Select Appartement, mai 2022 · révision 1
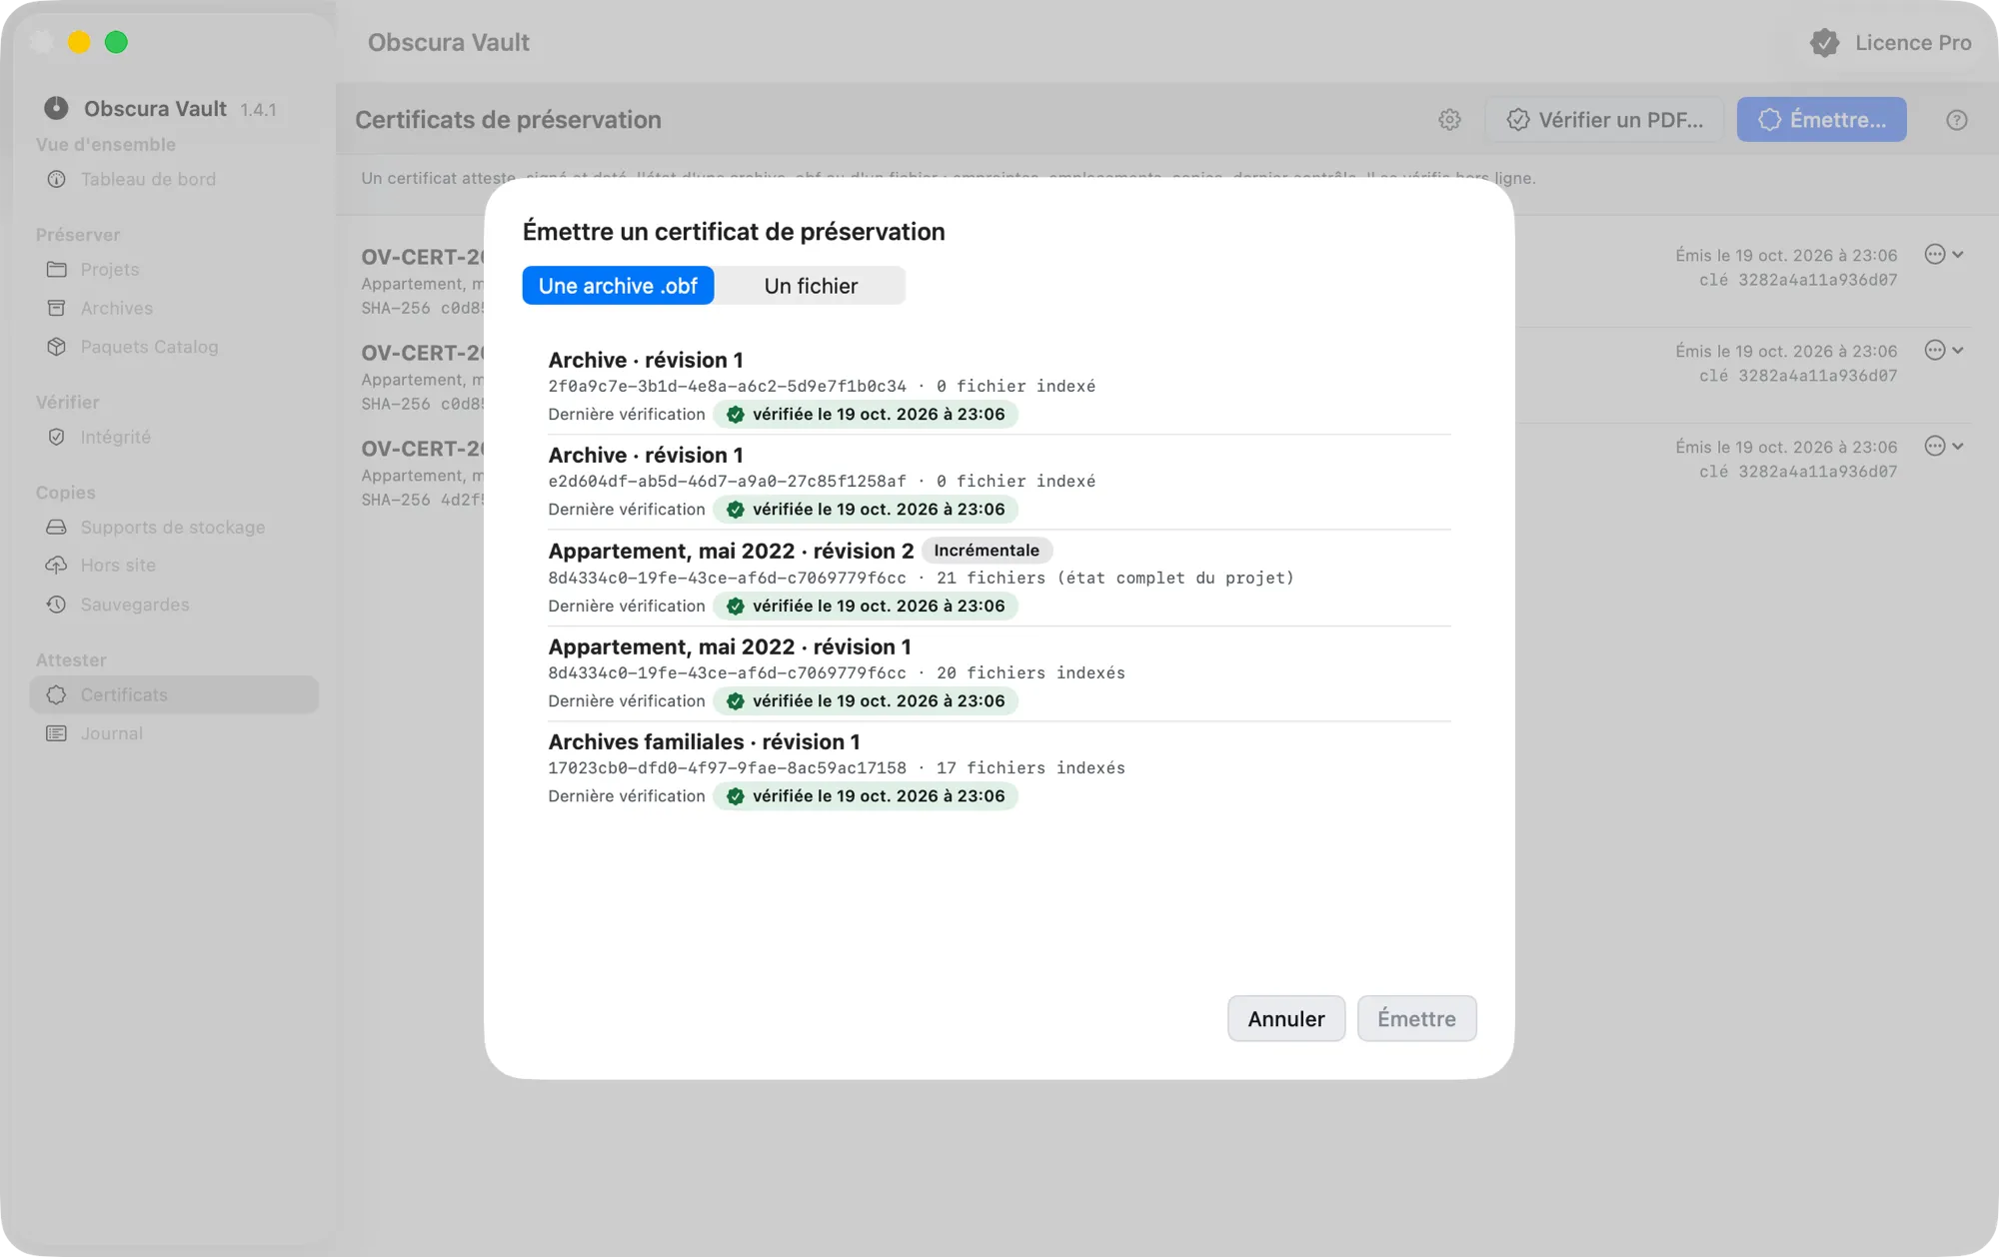Image resolution: width=1999 pixels, height=1257 pixels. (999, 673)
